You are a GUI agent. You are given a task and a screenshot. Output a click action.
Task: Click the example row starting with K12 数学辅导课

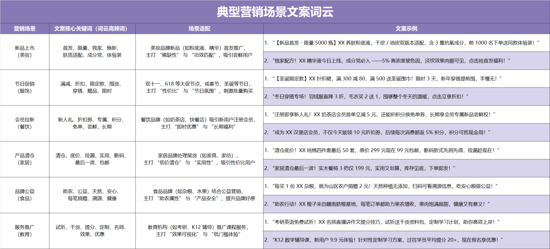[406, 240]
